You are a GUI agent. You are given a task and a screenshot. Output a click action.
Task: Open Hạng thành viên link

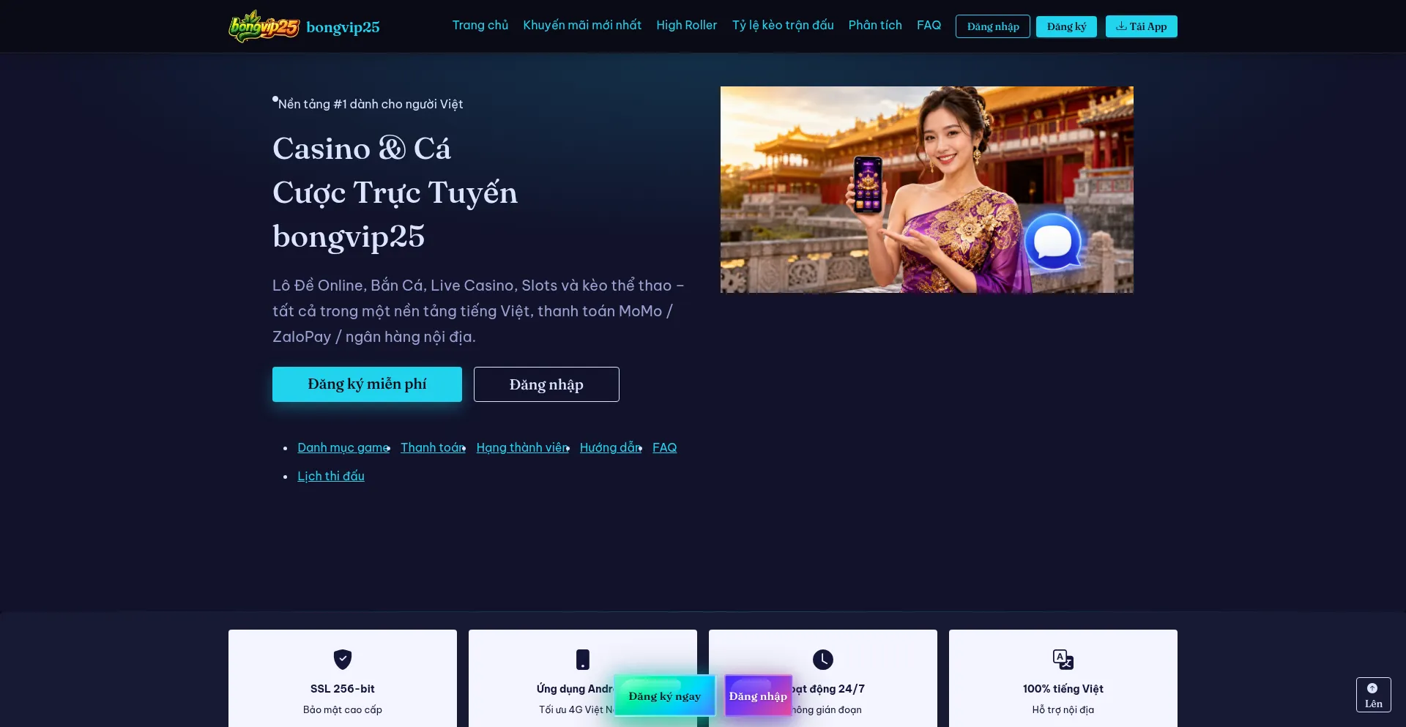coord(523,447)
